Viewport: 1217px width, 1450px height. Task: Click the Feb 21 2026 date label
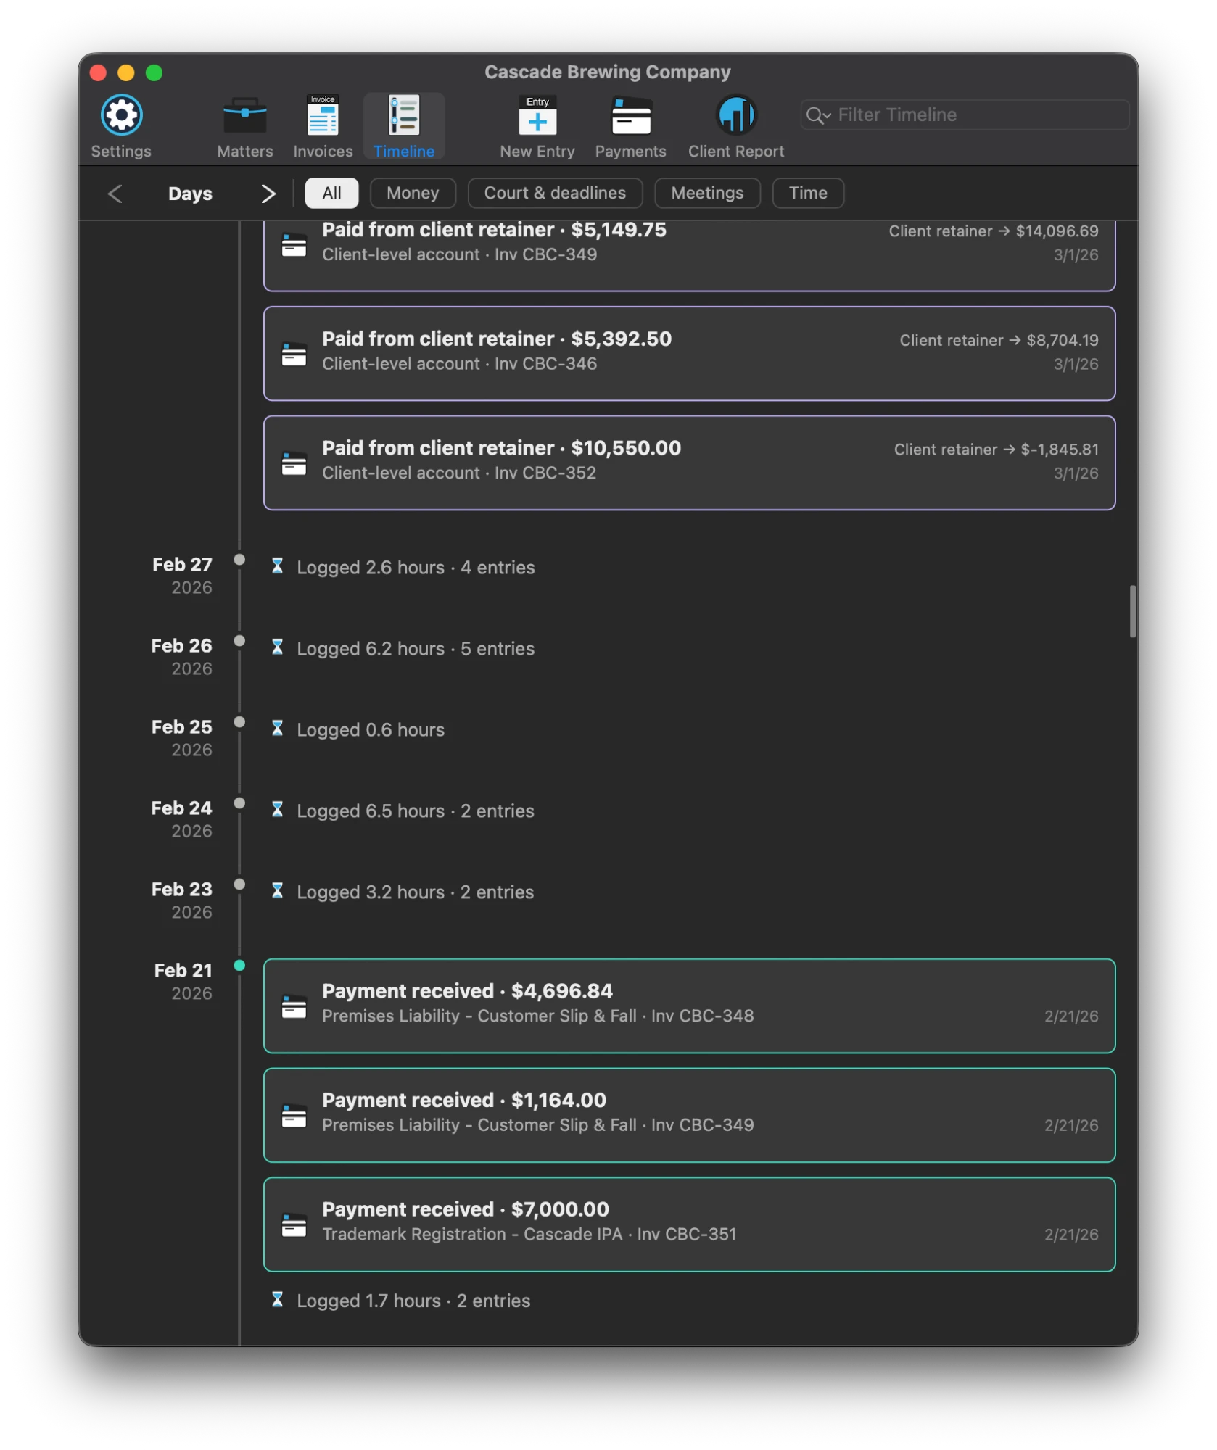[x=183, y=982]
